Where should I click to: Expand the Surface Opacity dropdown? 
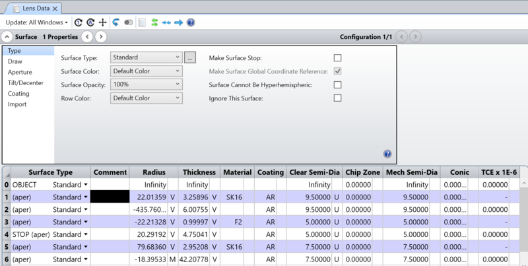146,84
